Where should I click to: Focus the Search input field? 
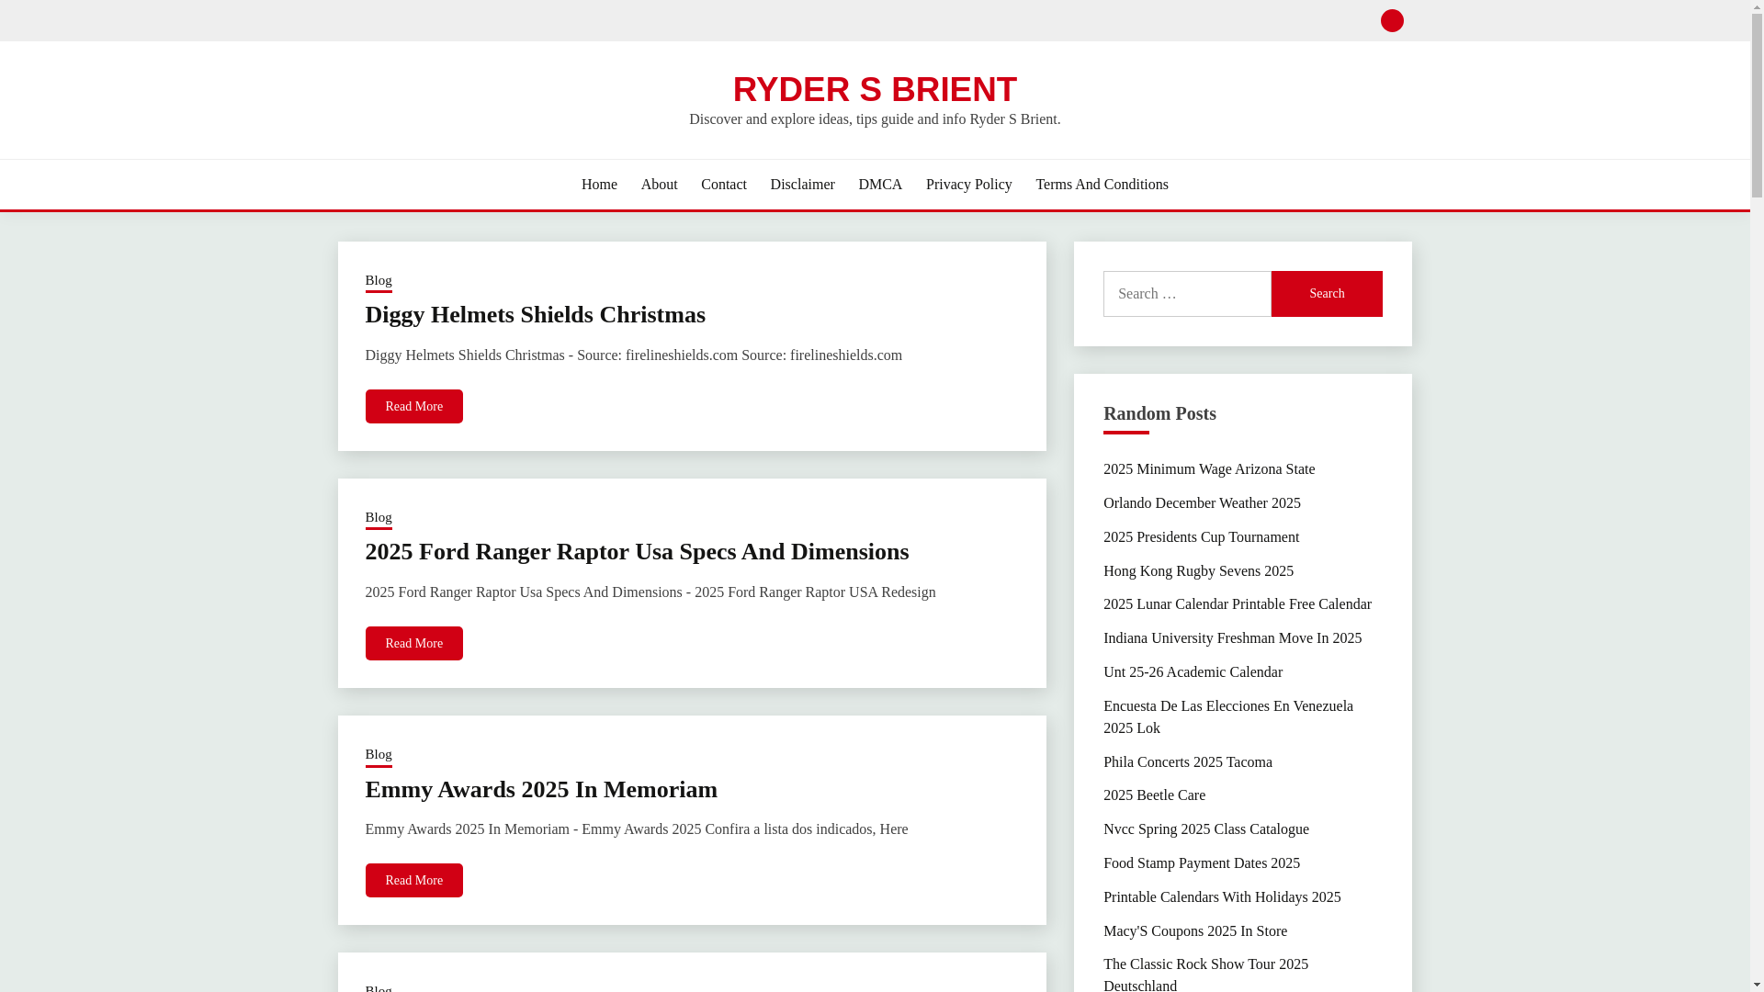pos(1187,294)
